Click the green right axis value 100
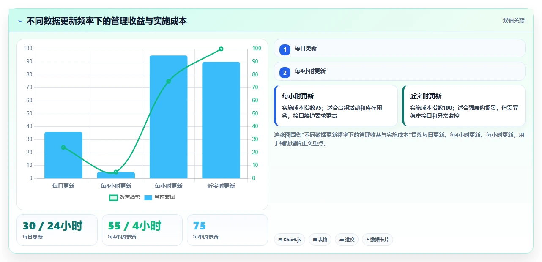Image resolution: width=542 pixels, height=262 pixels. click(x=256, y=49)
